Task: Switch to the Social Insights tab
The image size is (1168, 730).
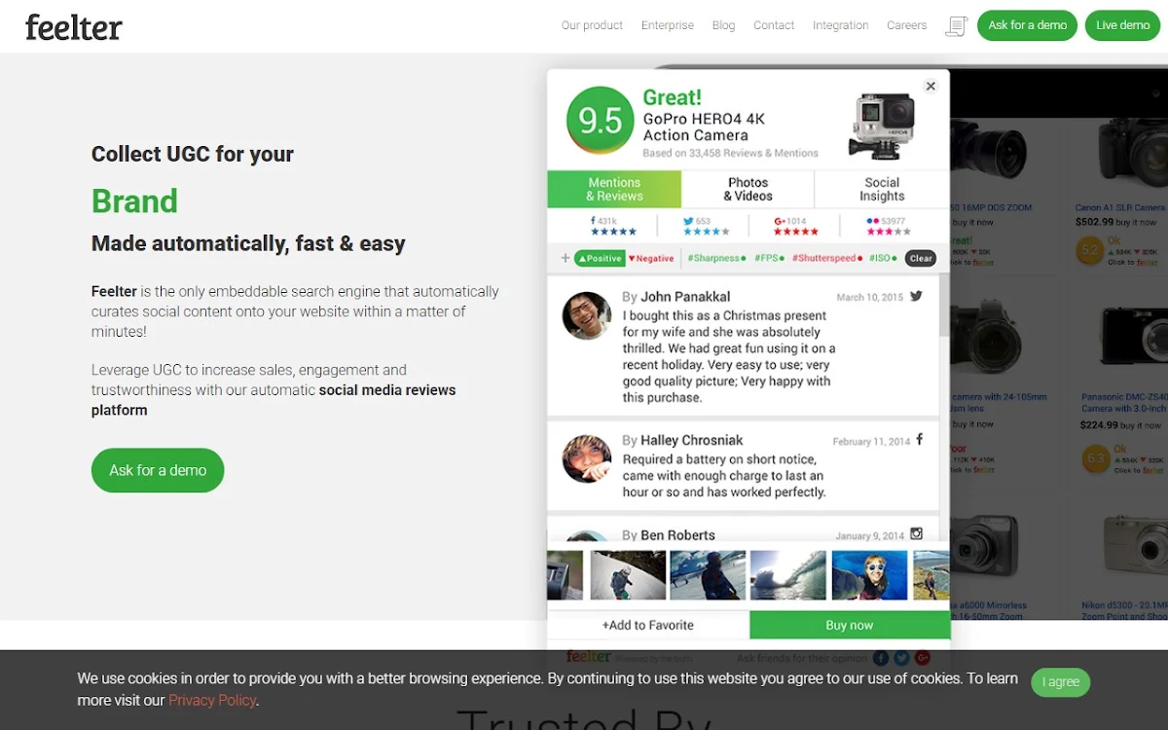Action: coord(882,189)
